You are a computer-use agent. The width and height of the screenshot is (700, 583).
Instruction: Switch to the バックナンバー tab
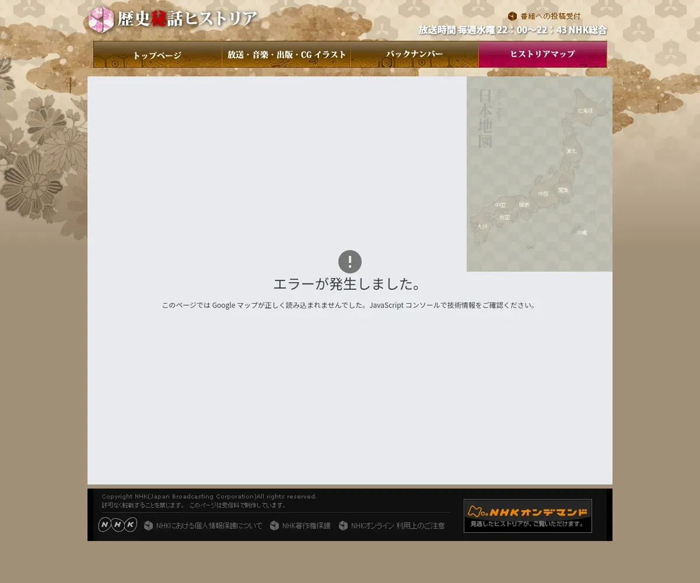coord(415,54)
